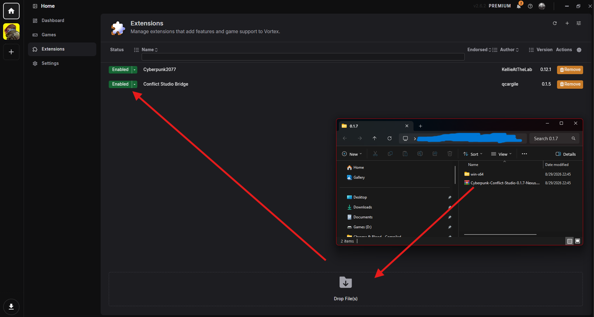The image size is (594, 317).
Task: Click the Cut scissors icon in Explorer
Action: (x=375, y=154)
